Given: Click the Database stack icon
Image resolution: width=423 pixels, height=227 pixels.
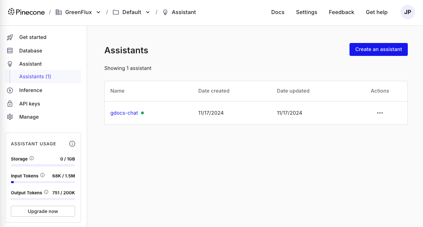Looking at the screenshot, I should click(x=10, y=51).
